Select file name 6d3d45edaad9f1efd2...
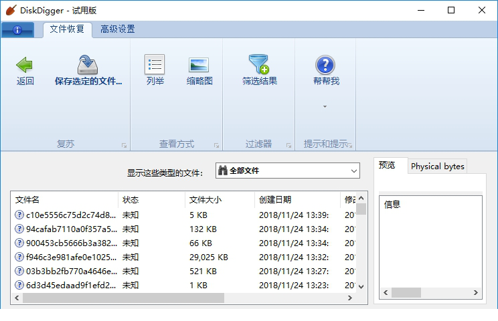The image size is (498, 321). click(71, 285)
